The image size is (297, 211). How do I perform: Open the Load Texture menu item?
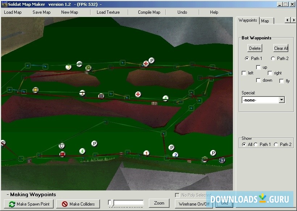(x=108, y=12)
